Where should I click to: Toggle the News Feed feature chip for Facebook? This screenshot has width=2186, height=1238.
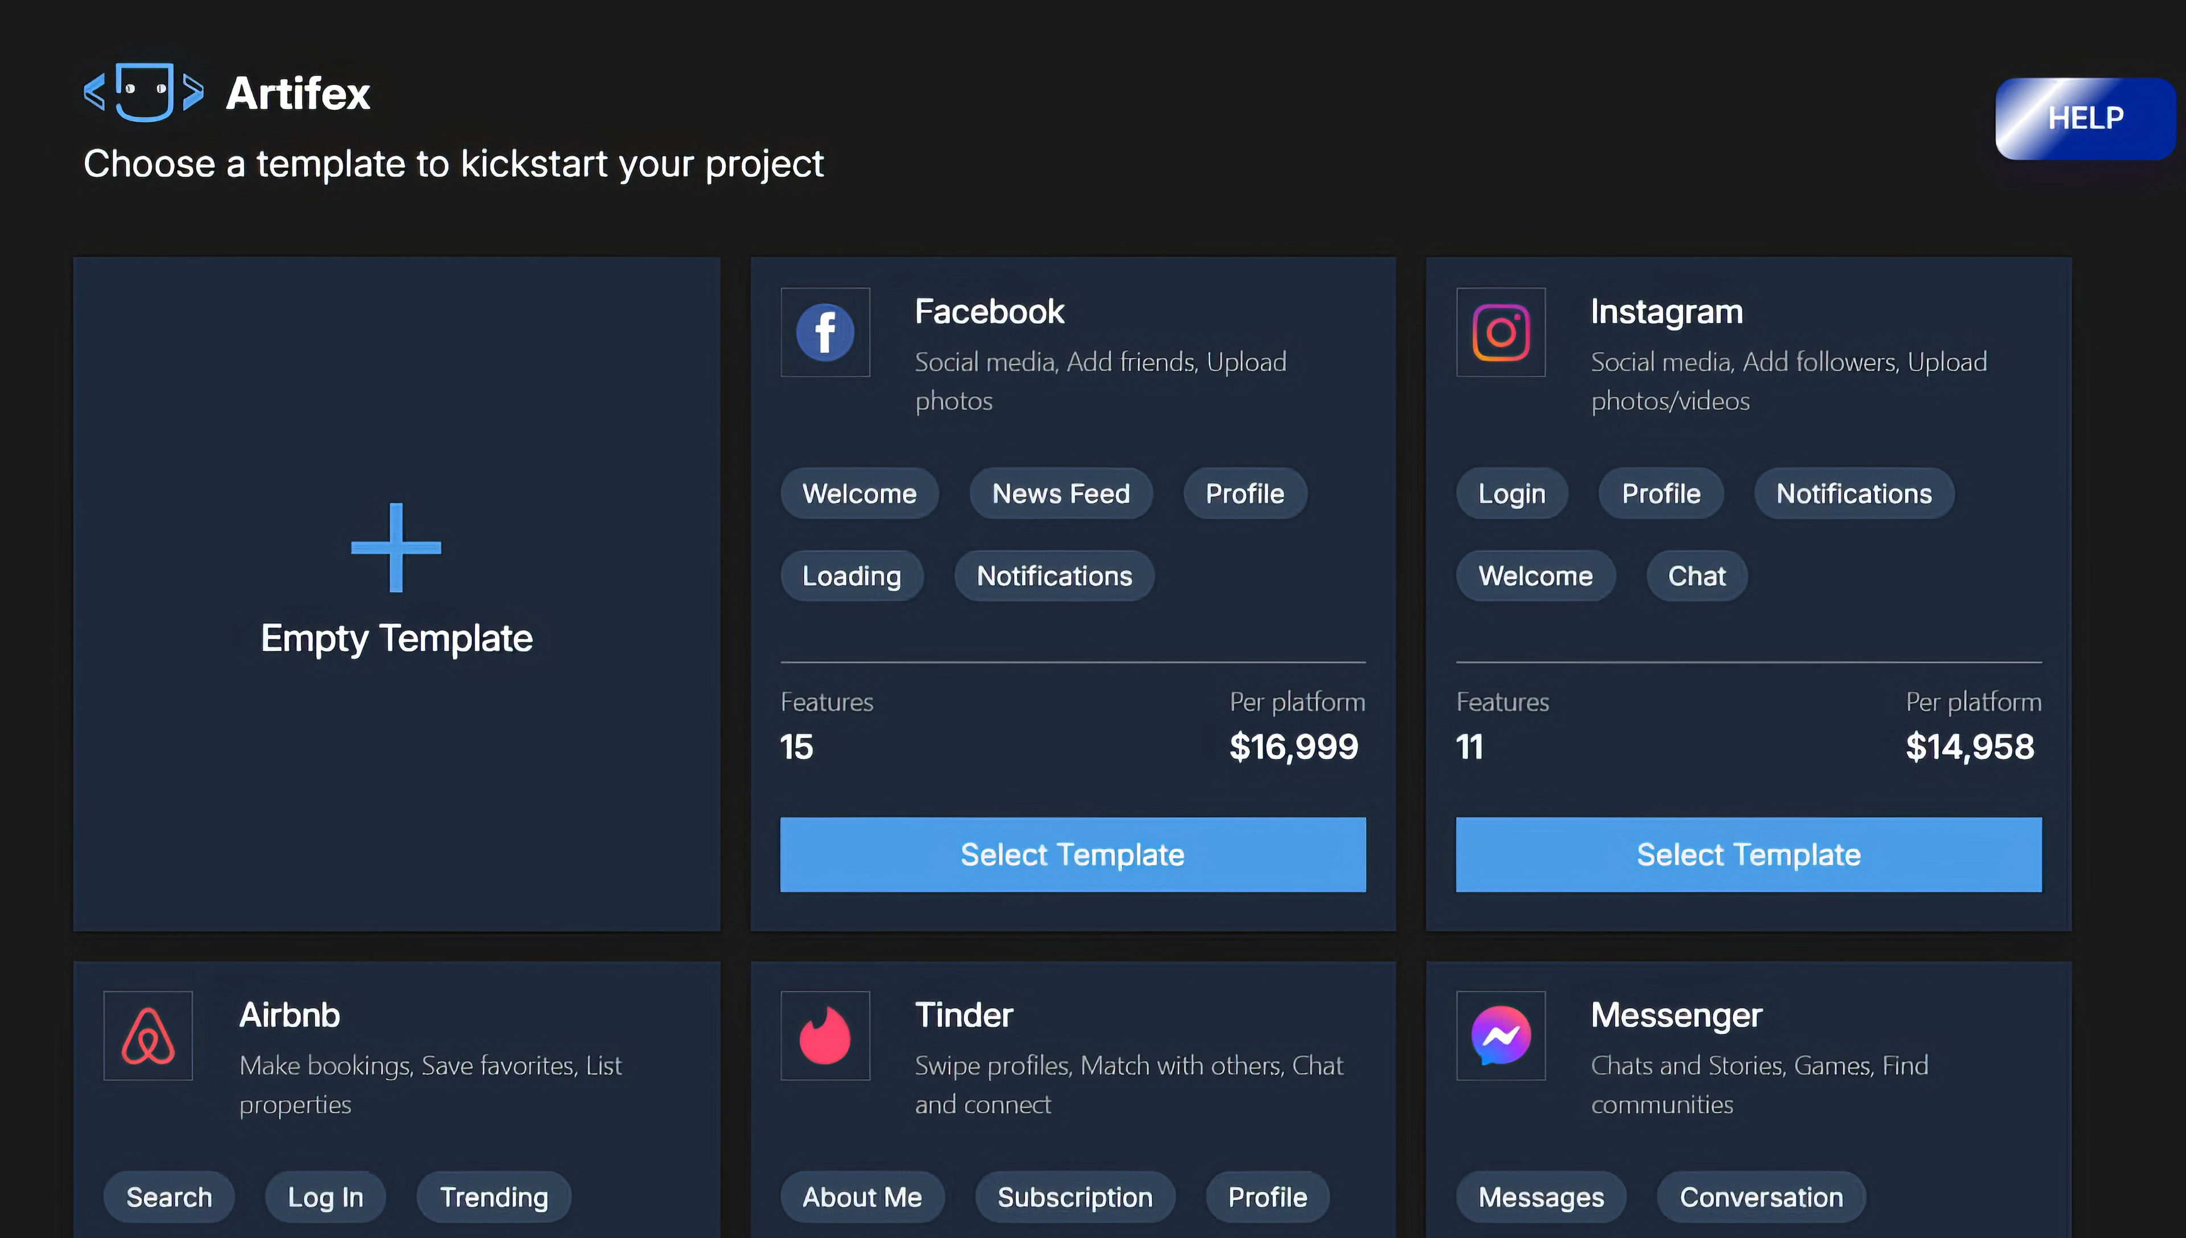click(1059, 493)
